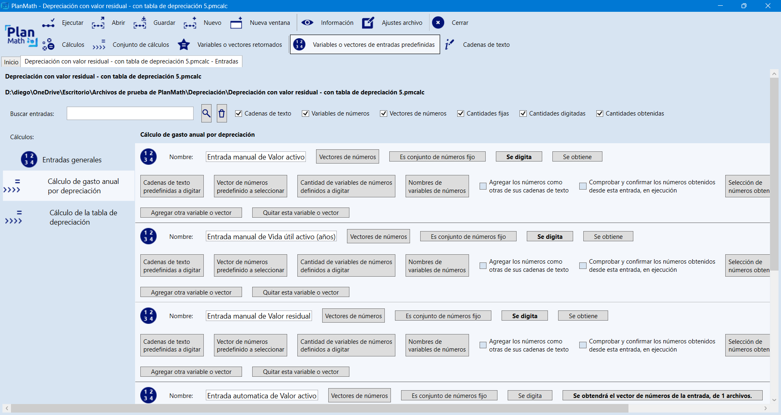The image size is (781, 415).
Task: Select Entradas generales in the calculations list
Action: click(72, 160)
